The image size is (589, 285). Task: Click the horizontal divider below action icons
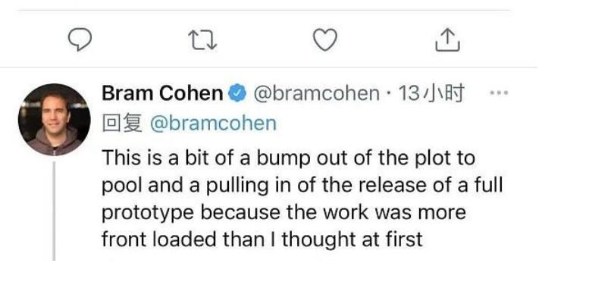point(268,67)
